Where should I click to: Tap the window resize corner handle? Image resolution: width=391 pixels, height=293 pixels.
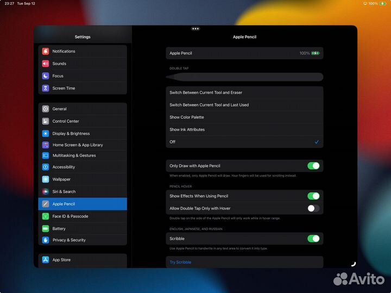(354, 264)
